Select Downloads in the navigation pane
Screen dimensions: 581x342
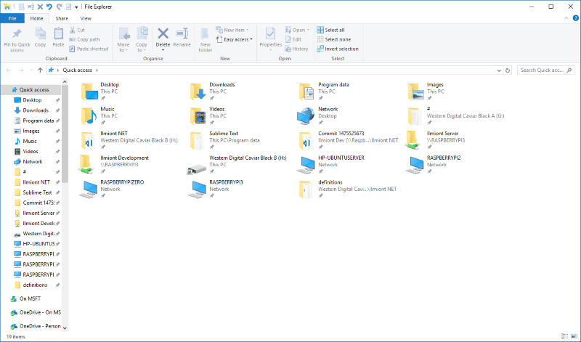point(35,110)
